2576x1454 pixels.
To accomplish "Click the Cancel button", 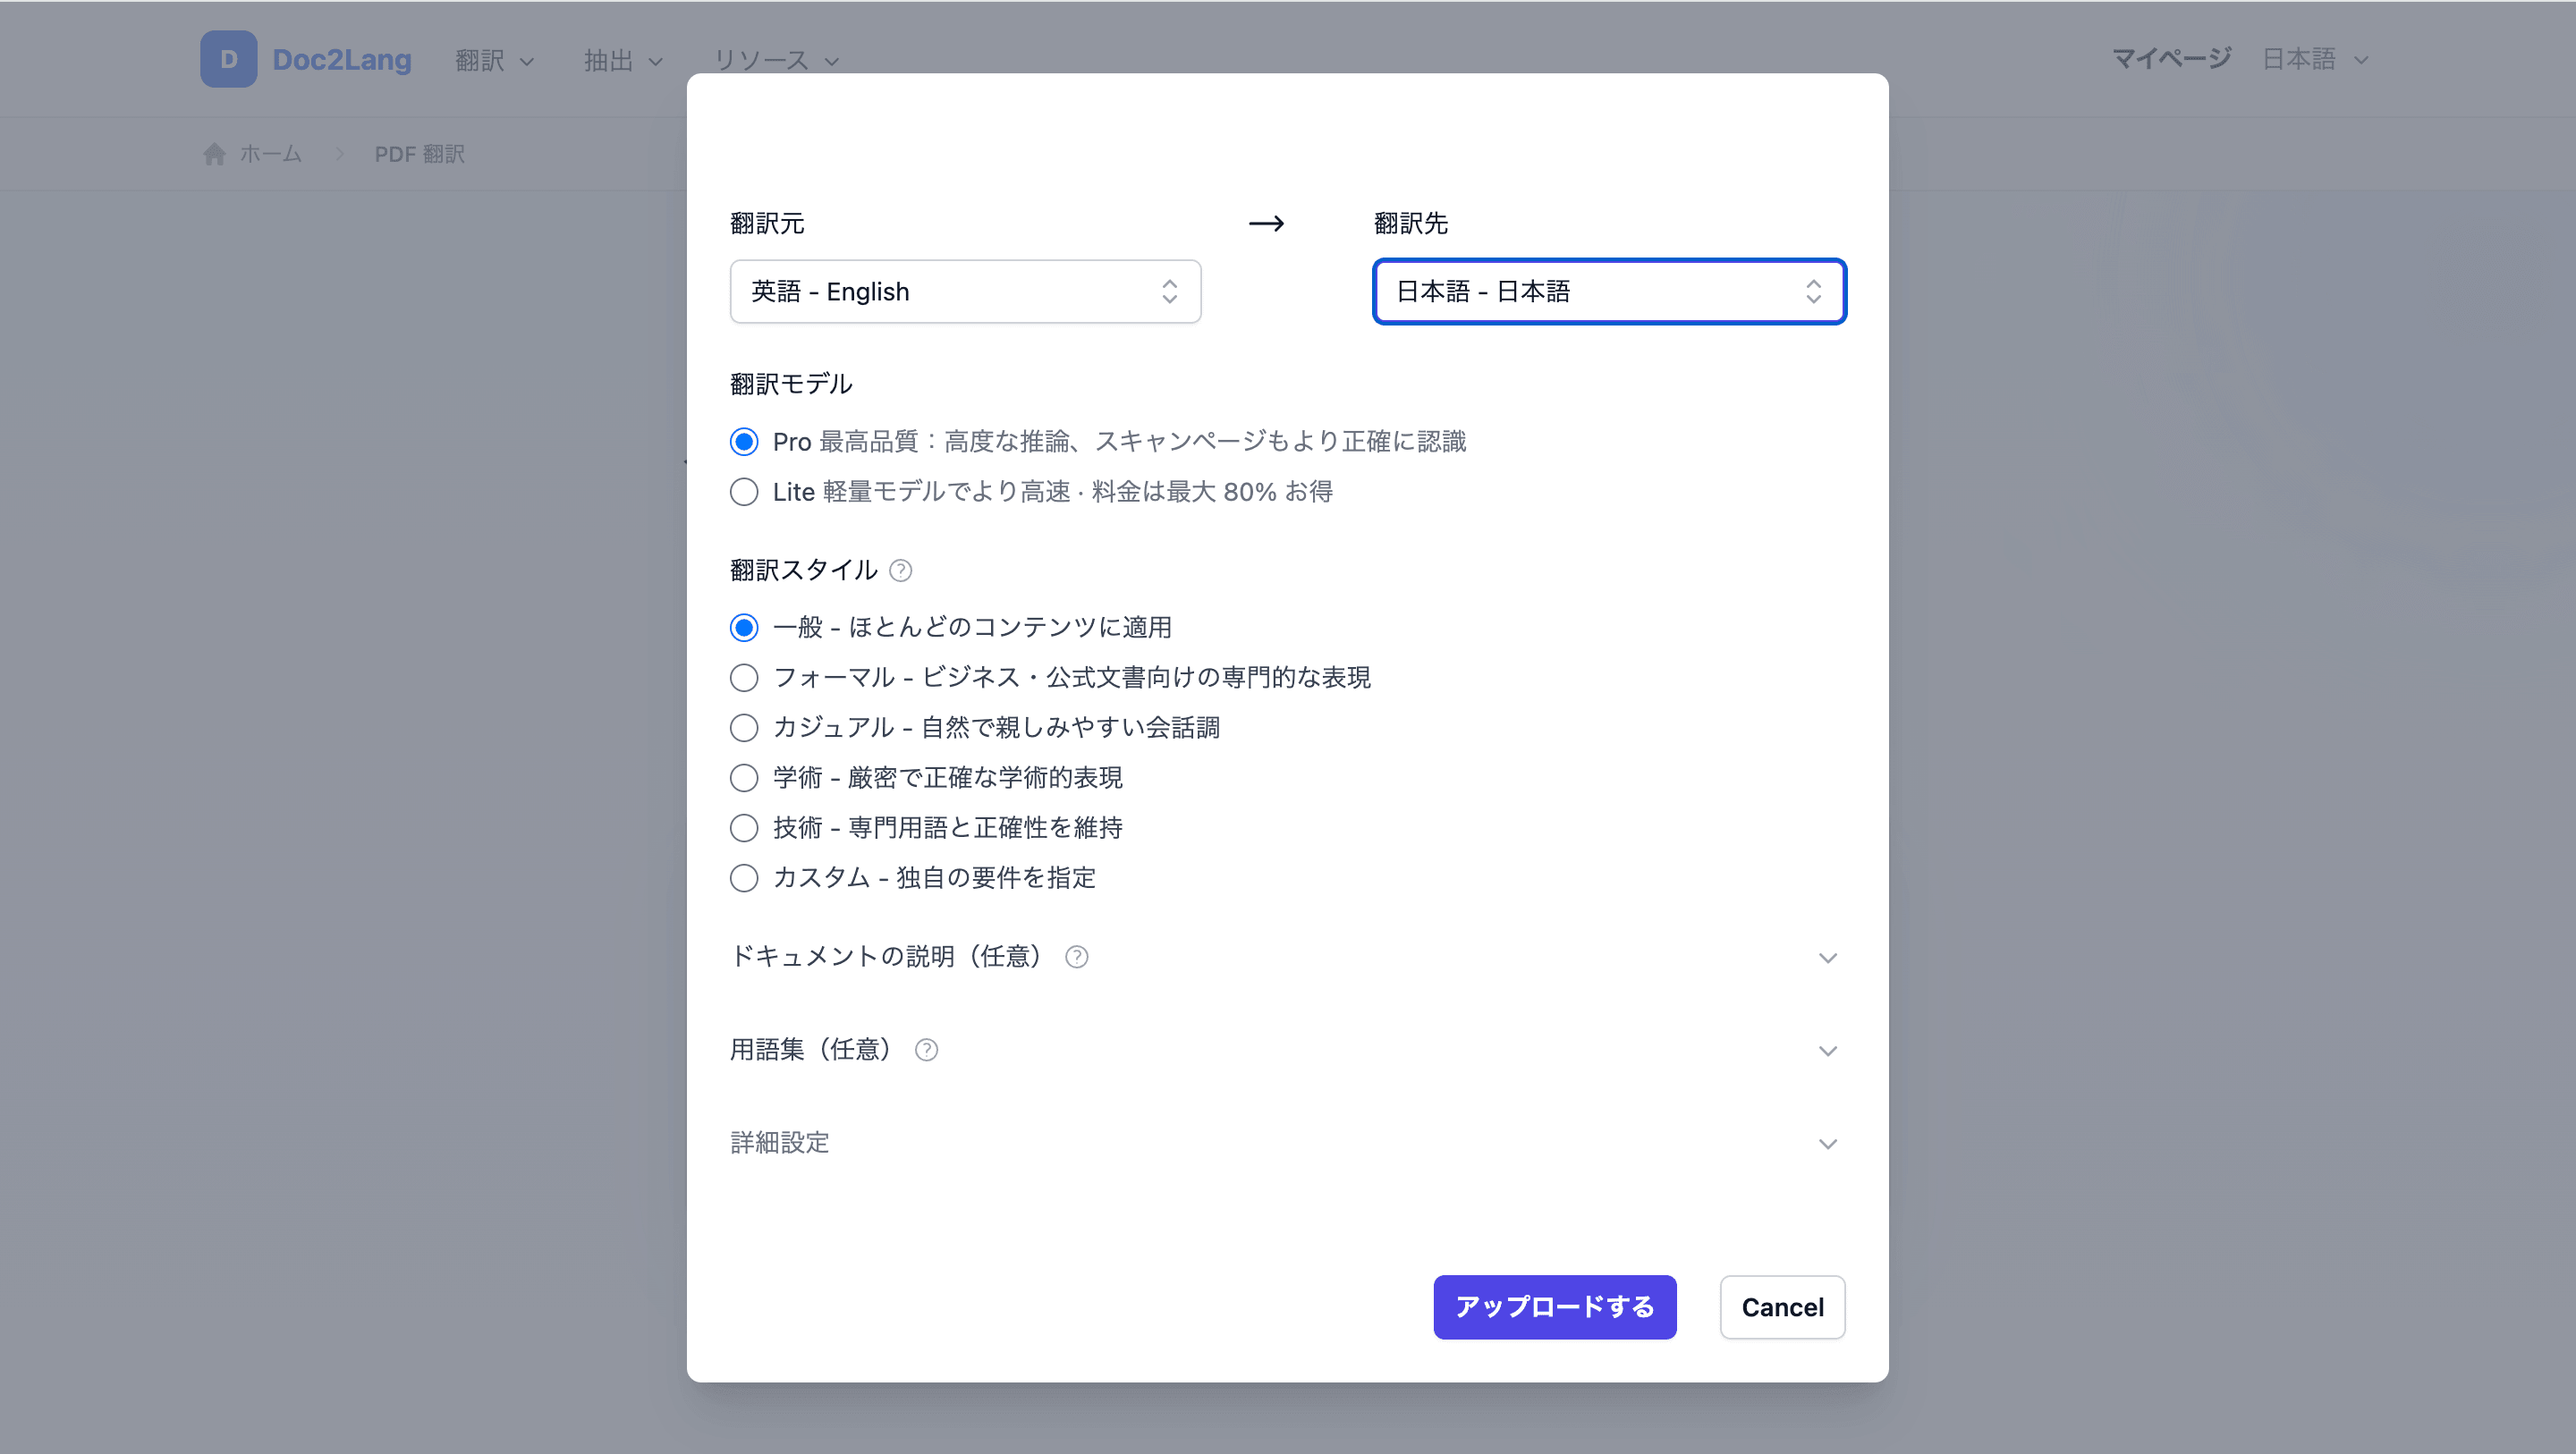I will coord(1782,1307).
